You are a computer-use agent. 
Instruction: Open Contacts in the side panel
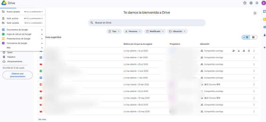point(264,35)
